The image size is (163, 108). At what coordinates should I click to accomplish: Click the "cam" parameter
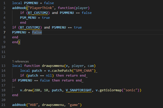click(x=91, y=66)
